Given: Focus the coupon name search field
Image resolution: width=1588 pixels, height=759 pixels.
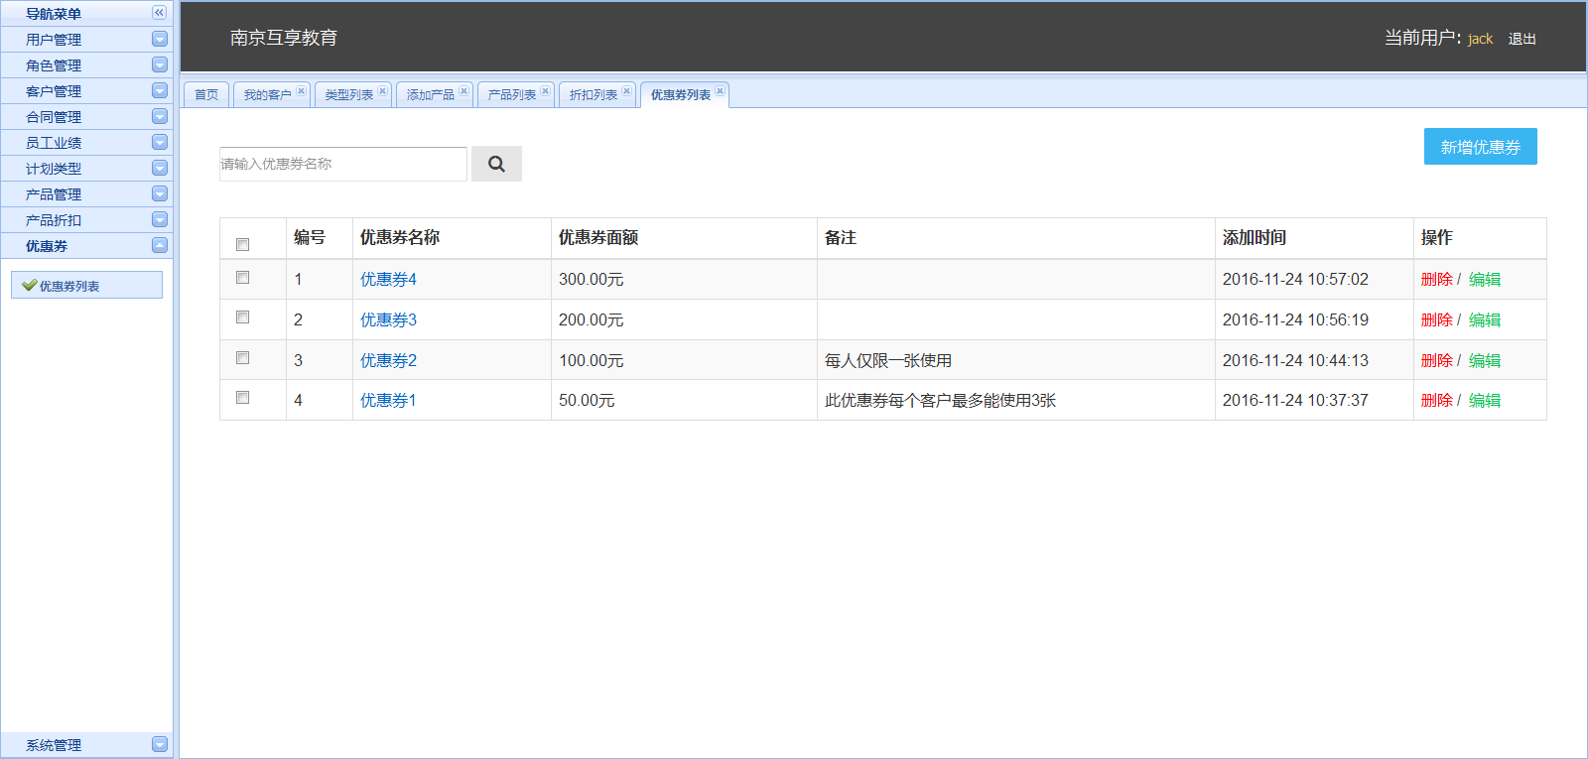Looking at the screenshot, I should click(342, 164).
